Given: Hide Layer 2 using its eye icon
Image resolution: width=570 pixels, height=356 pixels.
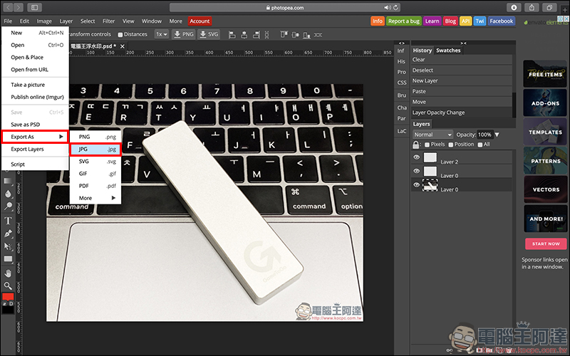Looking at the screenshot, I should [x=417, y=157].
